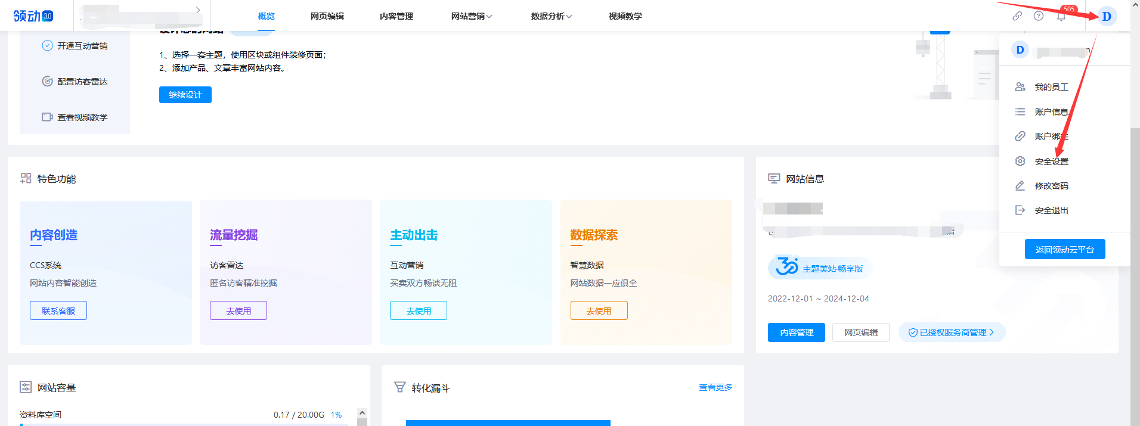This screenshot has width=1140, height=426.
Task: Click the 账户绑定 link icon
Action: [x=1020, y=136]
